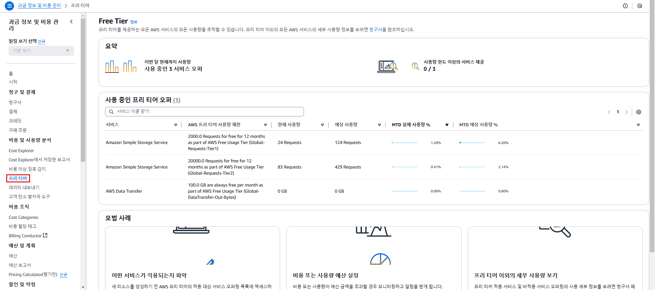655x290 pixels.
Task: Open the hamburger navigation menu
Action: (x=9, y=6)
